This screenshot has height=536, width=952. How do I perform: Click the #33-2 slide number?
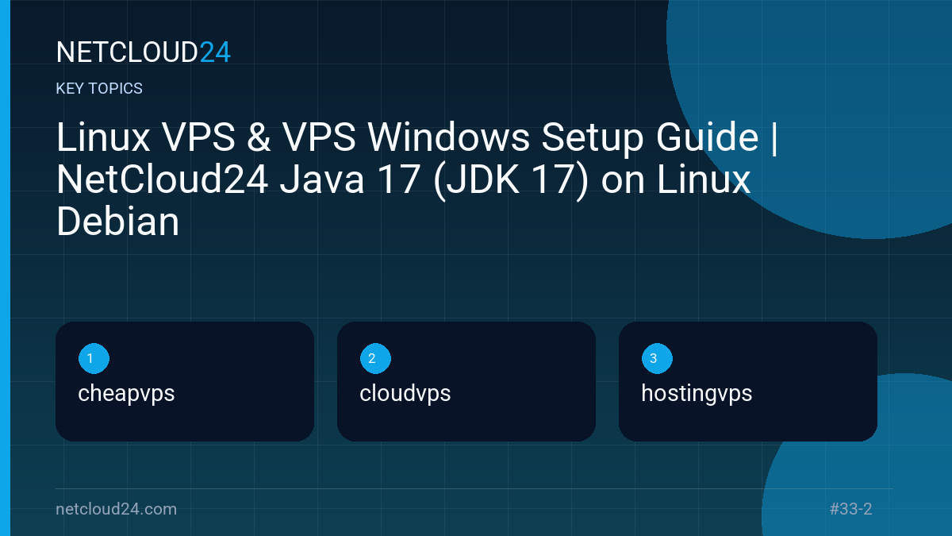851,509
